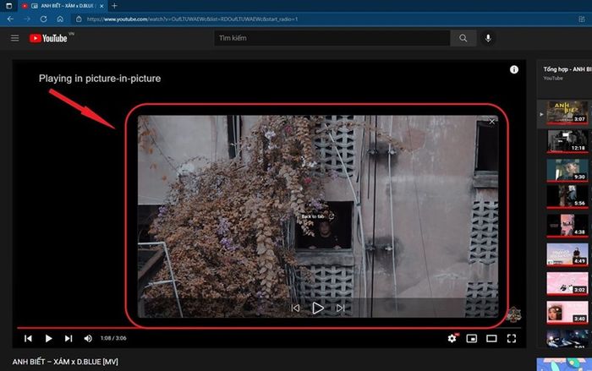Skip to next track in PiP window
The image size is (592, 371).
pos(340,308)
